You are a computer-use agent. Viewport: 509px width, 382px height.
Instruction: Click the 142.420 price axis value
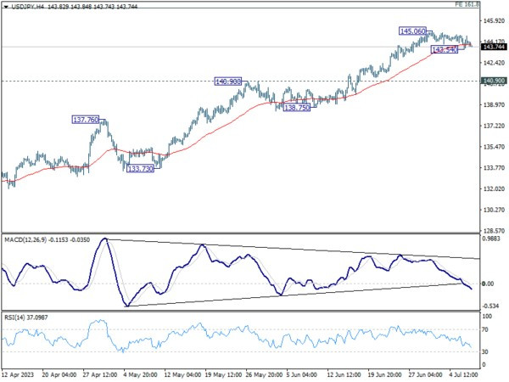point(494,63)
